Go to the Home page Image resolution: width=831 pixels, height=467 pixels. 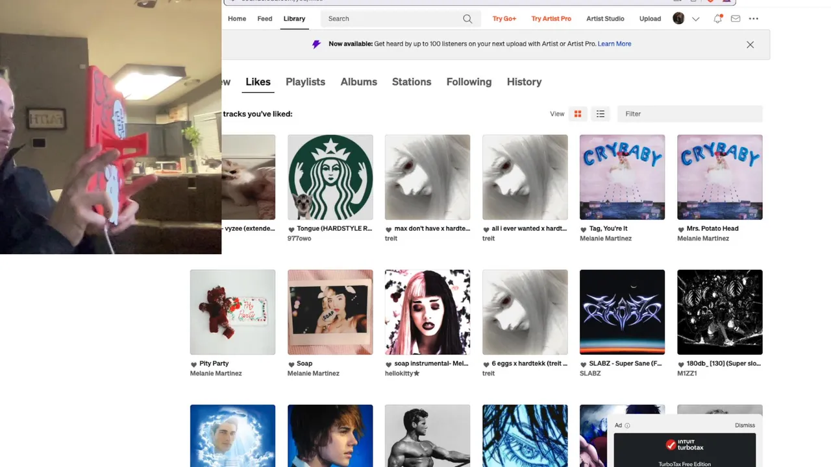point(237,19)
